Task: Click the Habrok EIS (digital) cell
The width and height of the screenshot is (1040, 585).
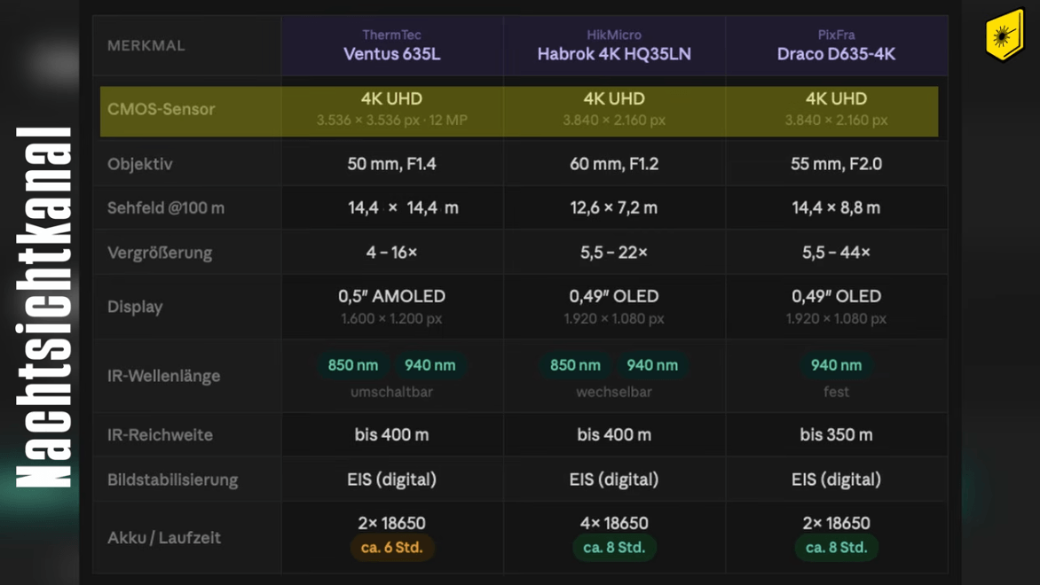Action: coord(613,480)
